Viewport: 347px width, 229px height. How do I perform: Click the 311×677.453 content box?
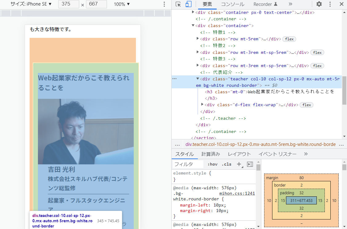point(301,200)
